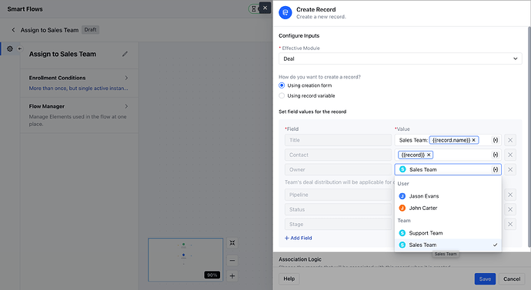The width and height of the screenshot is (531, 290).
Task: Insert a variable in the Owner value field
Action: pyautogui.click(x=496, y=169)
